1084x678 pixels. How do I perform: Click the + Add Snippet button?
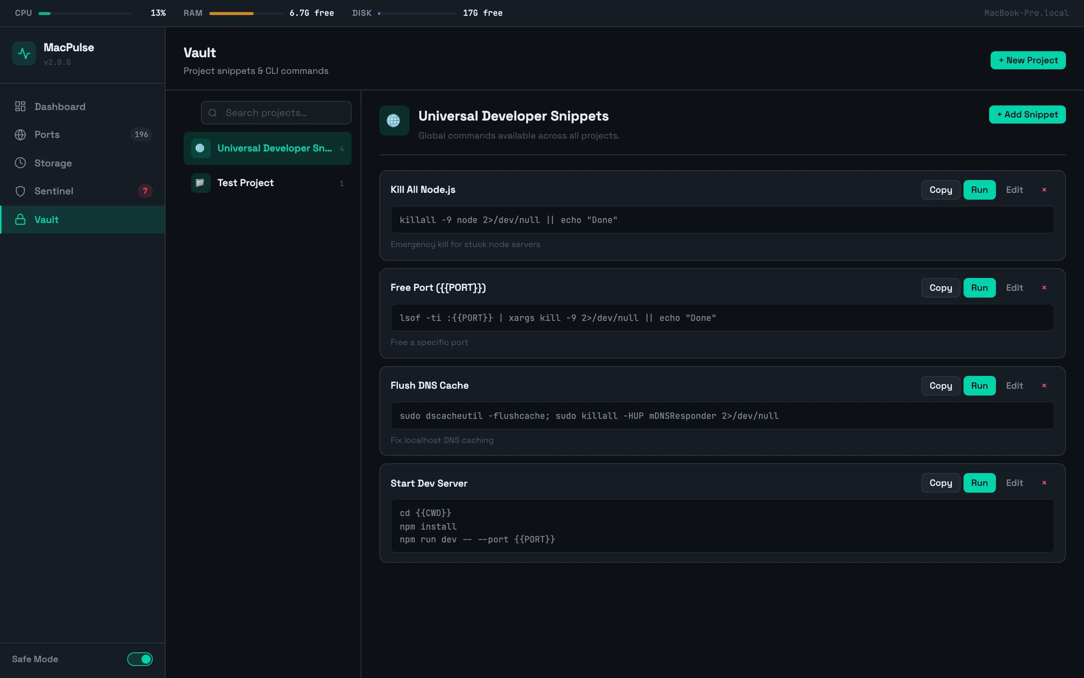(1027, 115)
